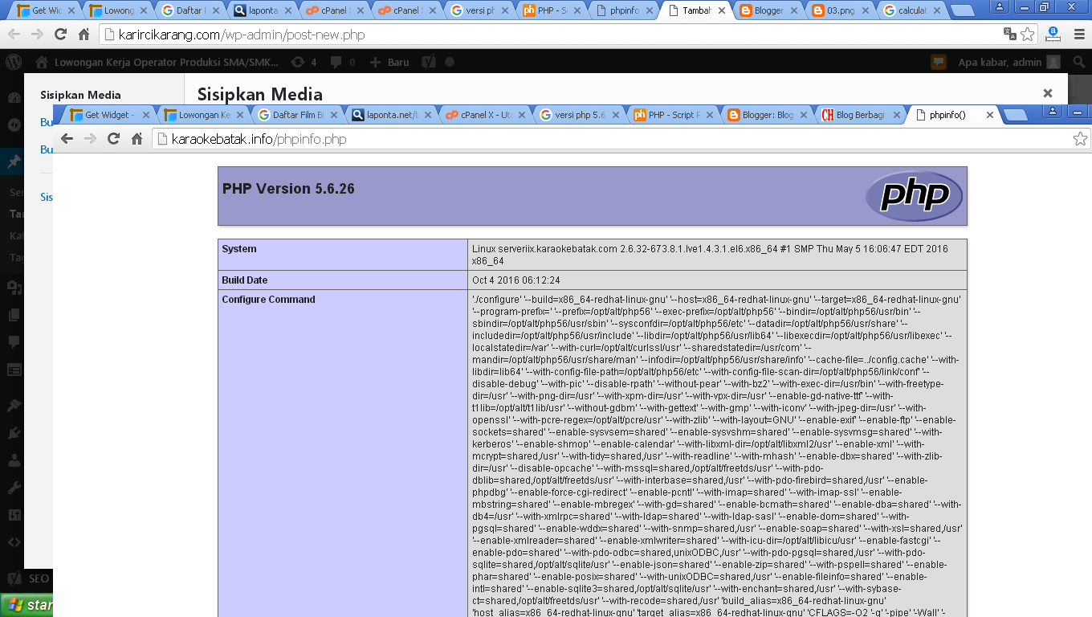Close the phpinfo() tab in front window

click(x=990, y=115)
